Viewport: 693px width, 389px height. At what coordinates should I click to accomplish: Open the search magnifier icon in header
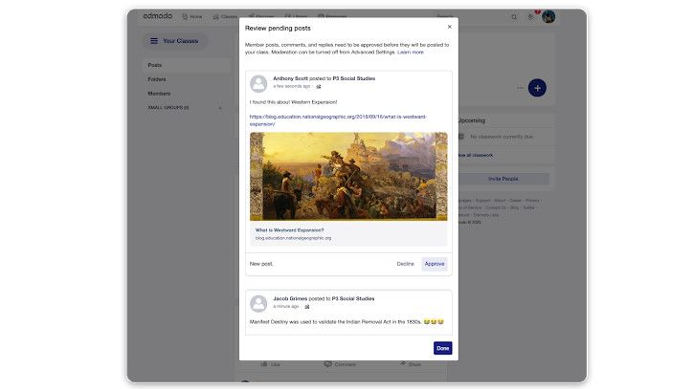point(514,17)
